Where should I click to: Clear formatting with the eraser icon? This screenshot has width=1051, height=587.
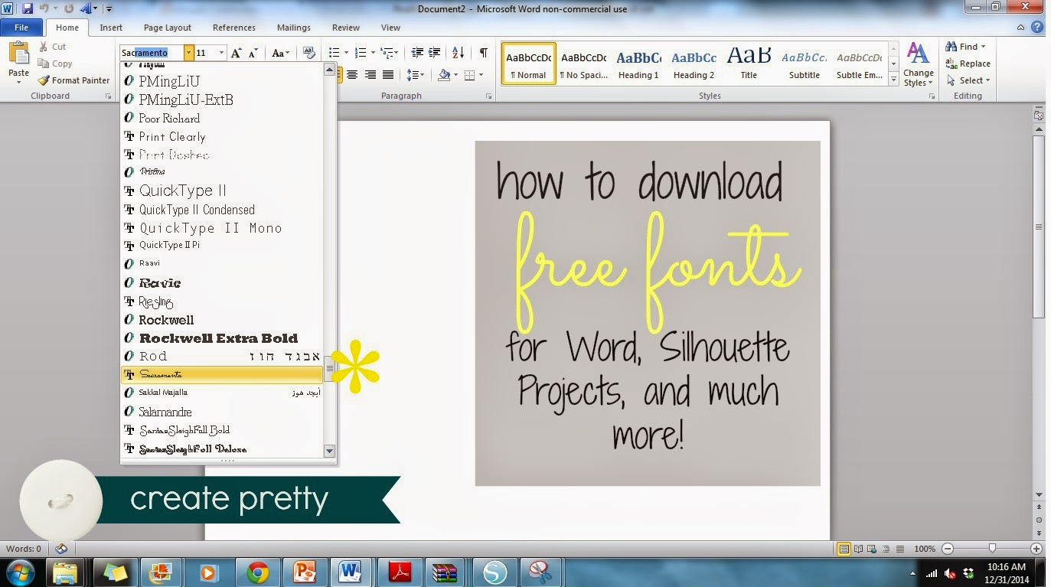coord(309,53)
